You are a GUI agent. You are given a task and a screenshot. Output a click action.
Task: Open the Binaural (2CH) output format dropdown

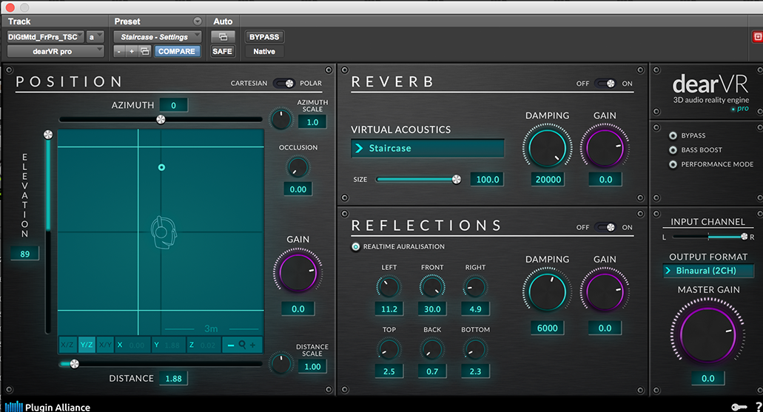708,271
